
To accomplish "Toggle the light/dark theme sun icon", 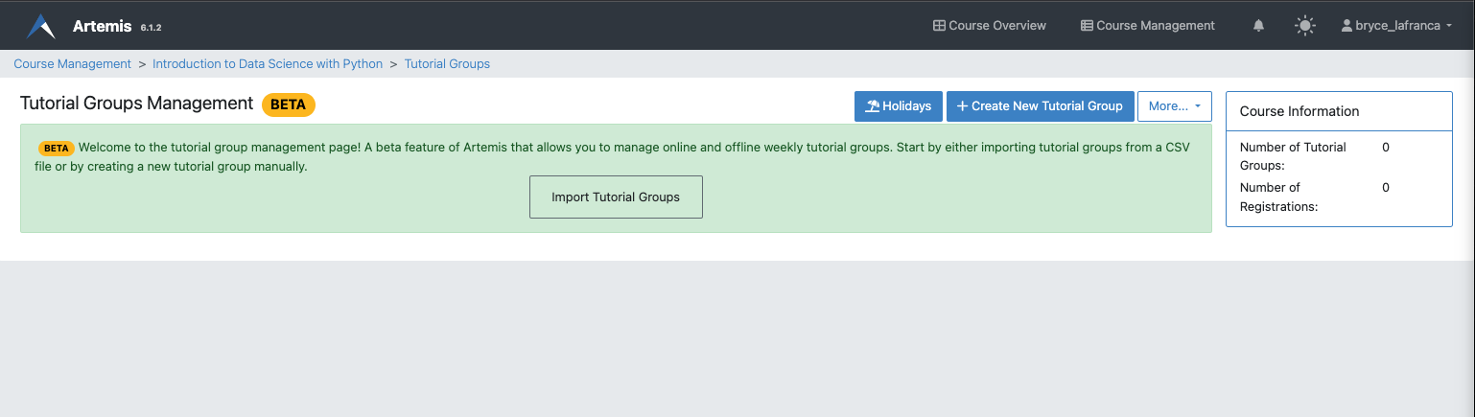I will [1304, 26].
